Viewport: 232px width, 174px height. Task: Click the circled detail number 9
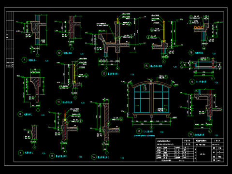(x=20, y=153)
